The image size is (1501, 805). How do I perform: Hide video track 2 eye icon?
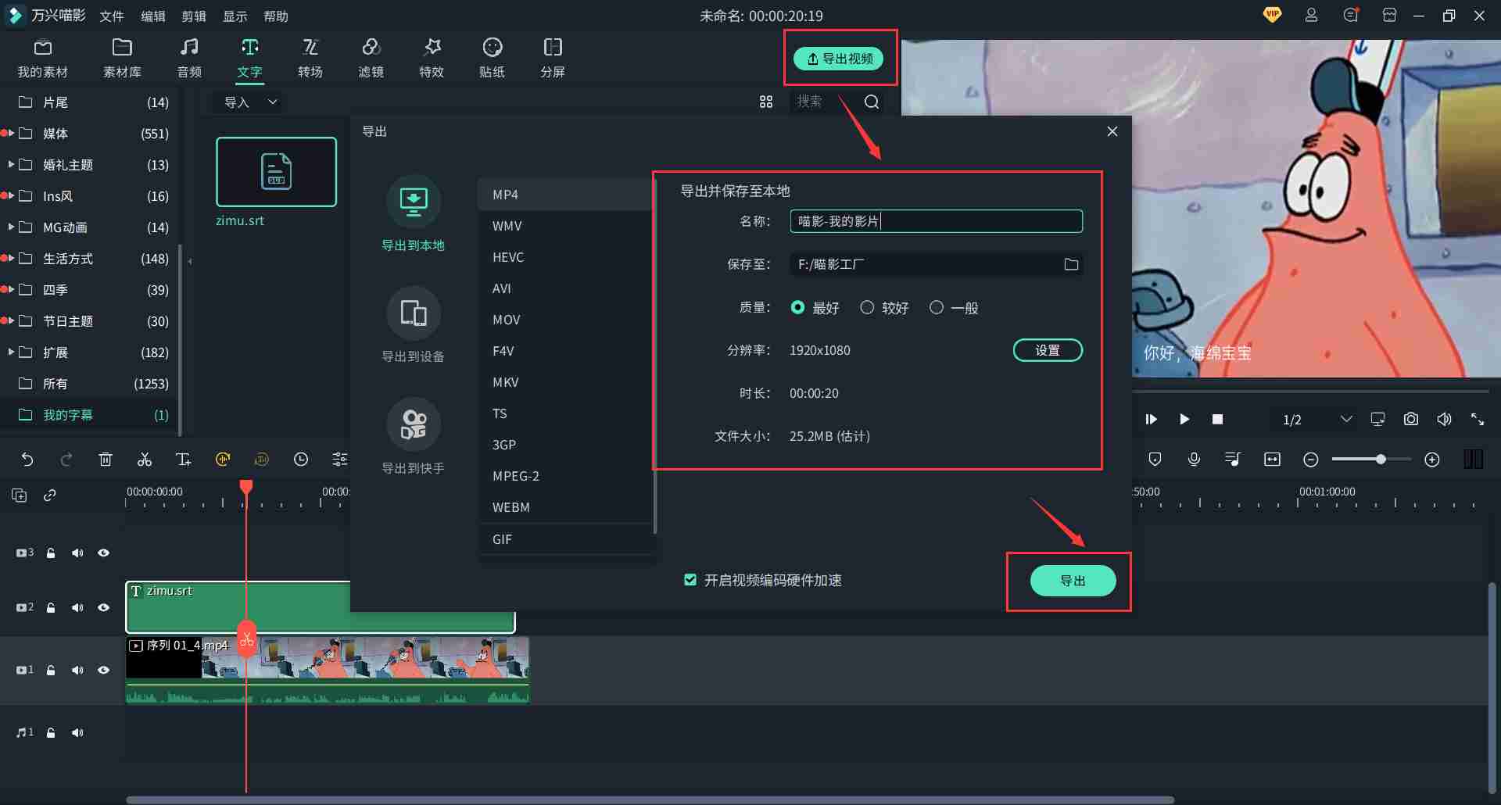tap(103, 607)
